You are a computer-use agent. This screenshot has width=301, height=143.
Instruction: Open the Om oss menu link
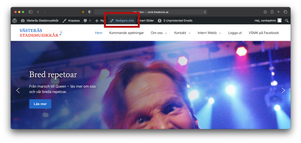[x=157, y=33]
